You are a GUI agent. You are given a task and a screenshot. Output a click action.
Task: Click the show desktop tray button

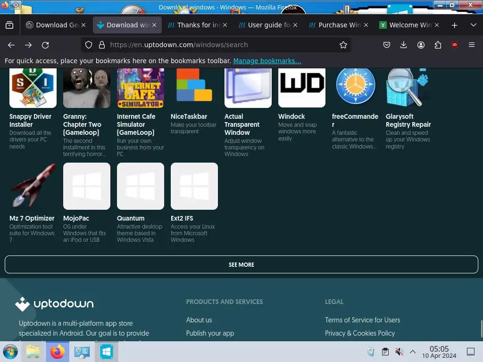471,352
